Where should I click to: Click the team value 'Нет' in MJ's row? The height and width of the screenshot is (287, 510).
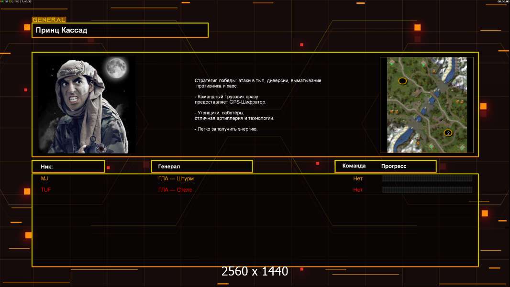click(358, 178)
